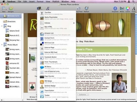Add a Facebook Button object
Screen dimensions: 137x102
57,58
